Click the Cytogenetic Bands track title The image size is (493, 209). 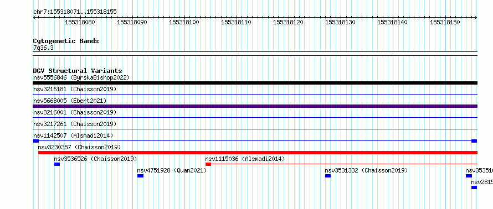(x=66, y=41)
